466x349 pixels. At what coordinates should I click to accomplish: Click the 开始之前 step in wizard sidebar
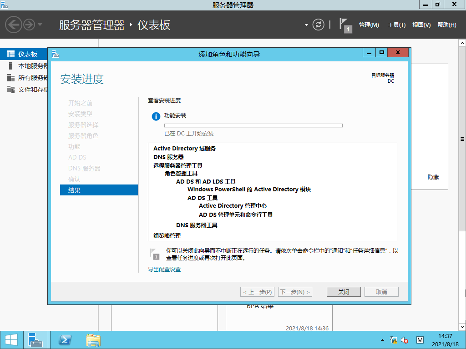[x=80, y=103]
